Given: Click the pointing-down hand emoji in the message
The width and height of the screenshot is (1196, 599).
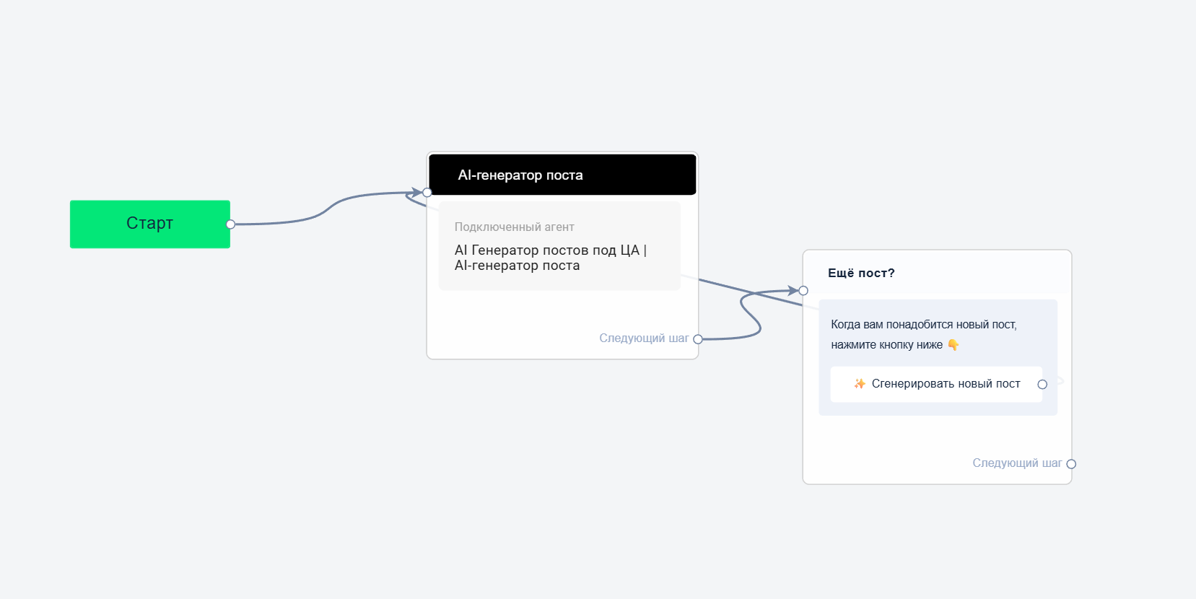Looking at the screenshot, I should pos(953,345).
